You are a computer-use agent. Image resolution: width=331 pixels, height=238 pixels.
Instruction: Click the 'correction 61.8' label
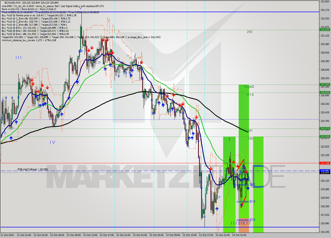pos(246,202)
